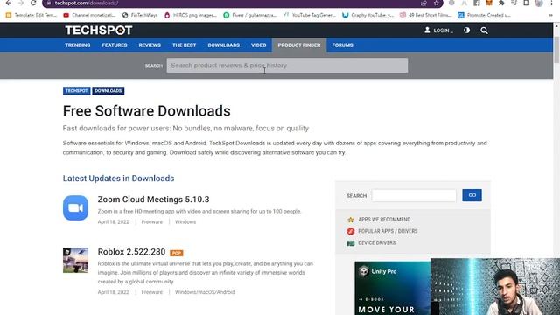
Task: Click the GO search button
Action: 472,195
